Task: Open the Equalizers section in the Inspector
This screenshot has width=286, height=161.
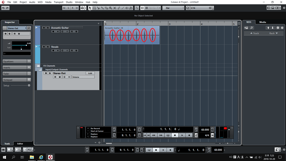Action: click(15, 61)
